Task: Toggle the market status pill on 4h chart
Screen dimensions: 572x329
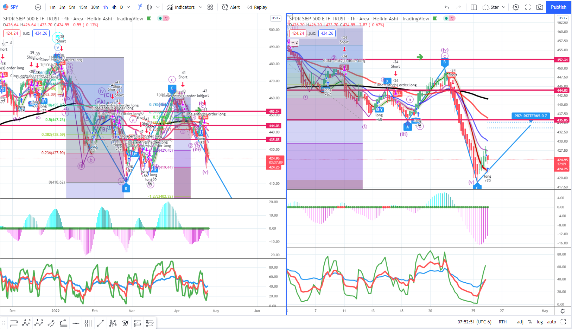Action: coord(163,18)
